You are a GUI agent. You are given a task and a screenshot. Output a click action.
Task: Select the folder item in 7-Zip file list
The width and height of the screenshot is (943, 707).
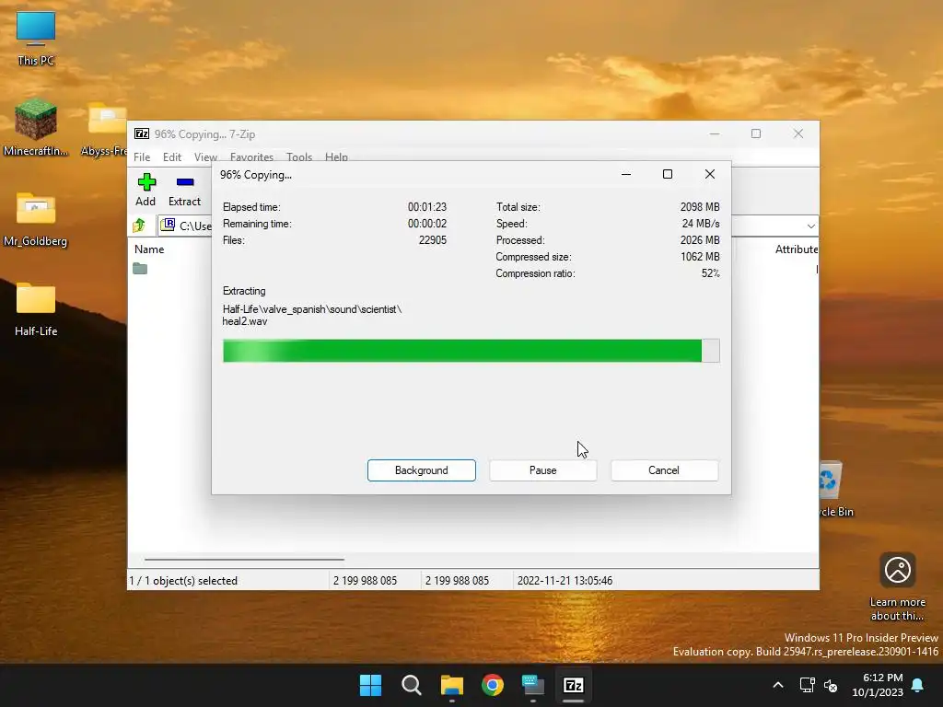coord(140,269)
